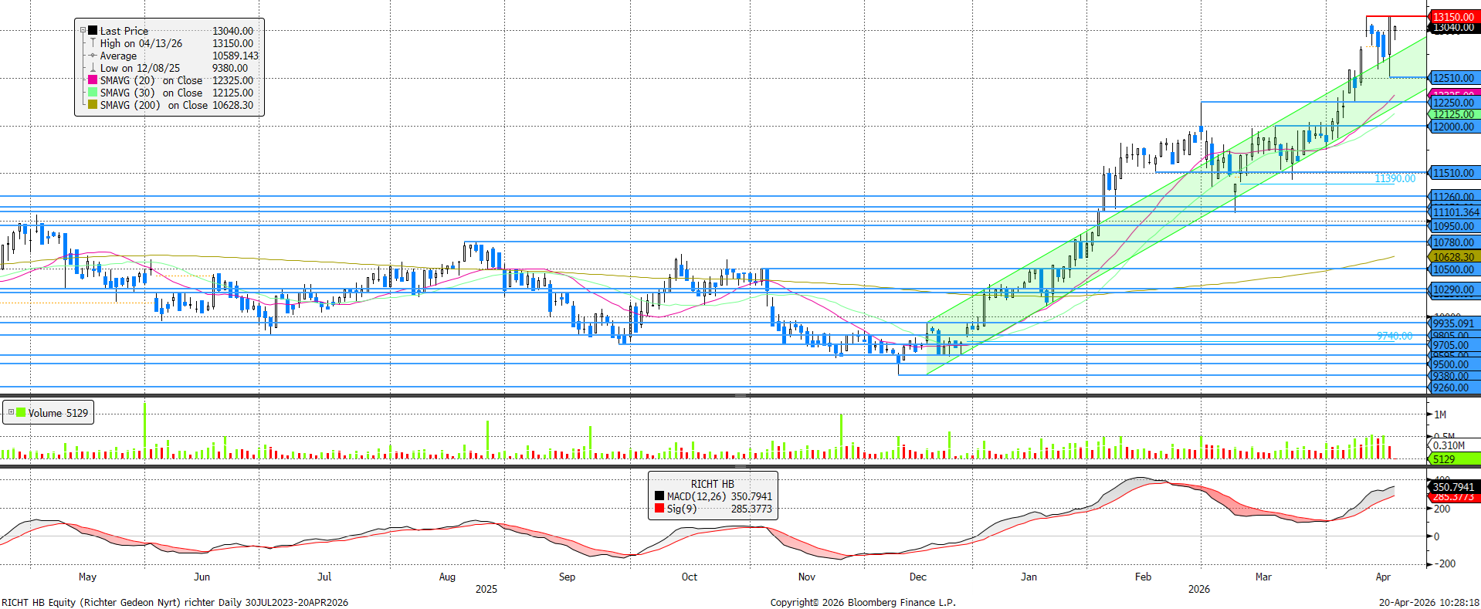Click the 9740.00 annotation text on chart
This screenshot has height=609, width=1481.
click(1394, 336)
